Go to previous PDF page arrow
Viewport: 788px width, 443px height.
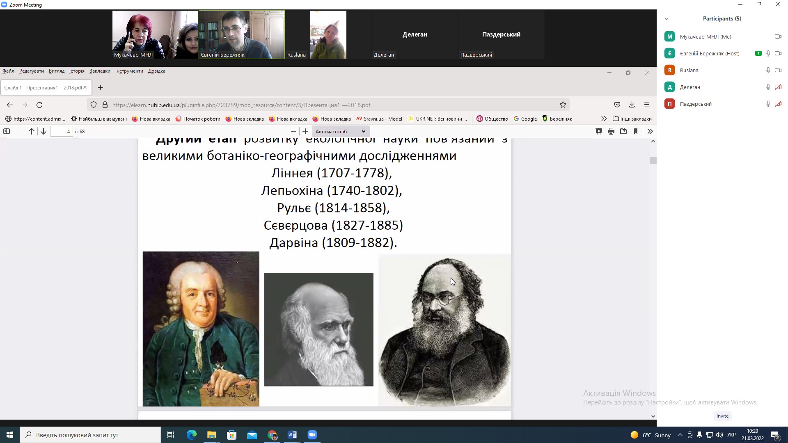(x=32, y=131)
